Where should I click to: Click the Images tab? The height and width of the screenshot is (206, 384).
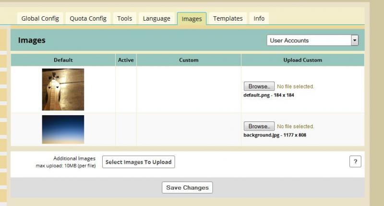pos(192,19)
